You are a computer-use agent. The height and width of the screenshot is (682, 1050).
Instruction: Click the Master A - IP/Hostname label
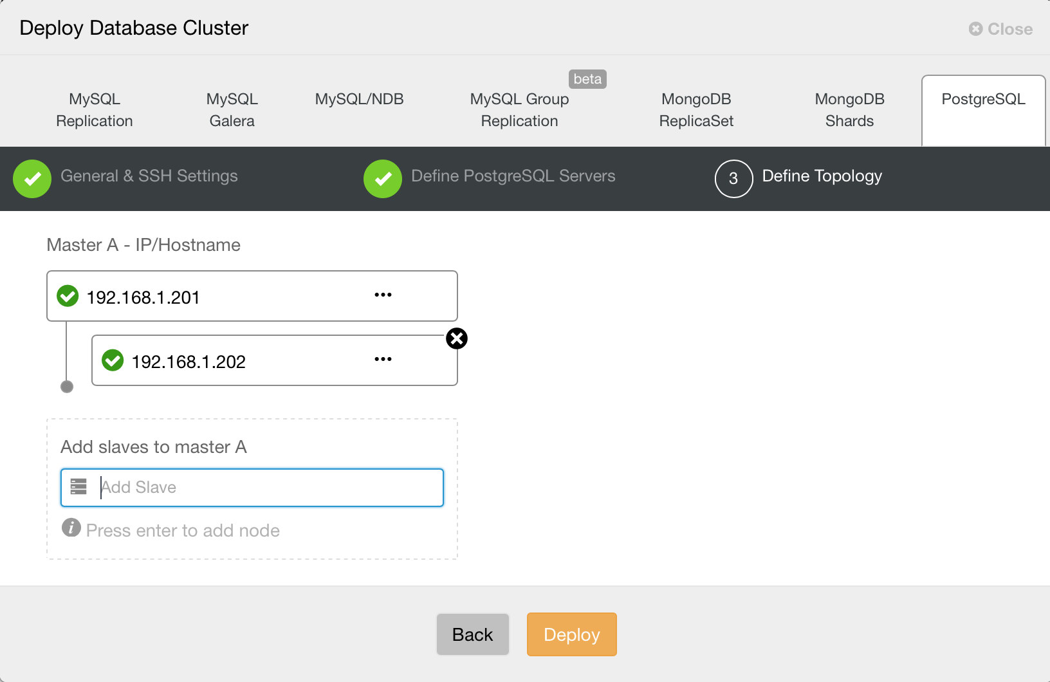pyautogui.click(x=143, y=245)
